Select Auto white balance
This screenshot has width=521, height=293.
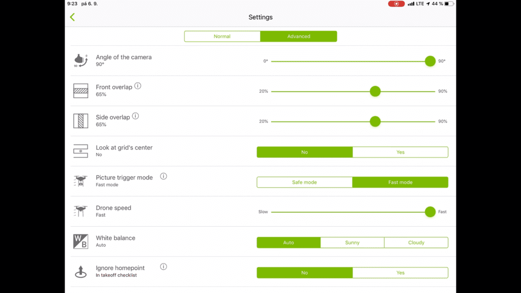288,243
